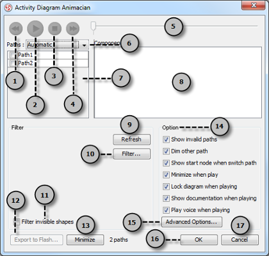Select the Path2 row text
Screen dimensions: 269x256
(26, 63)
